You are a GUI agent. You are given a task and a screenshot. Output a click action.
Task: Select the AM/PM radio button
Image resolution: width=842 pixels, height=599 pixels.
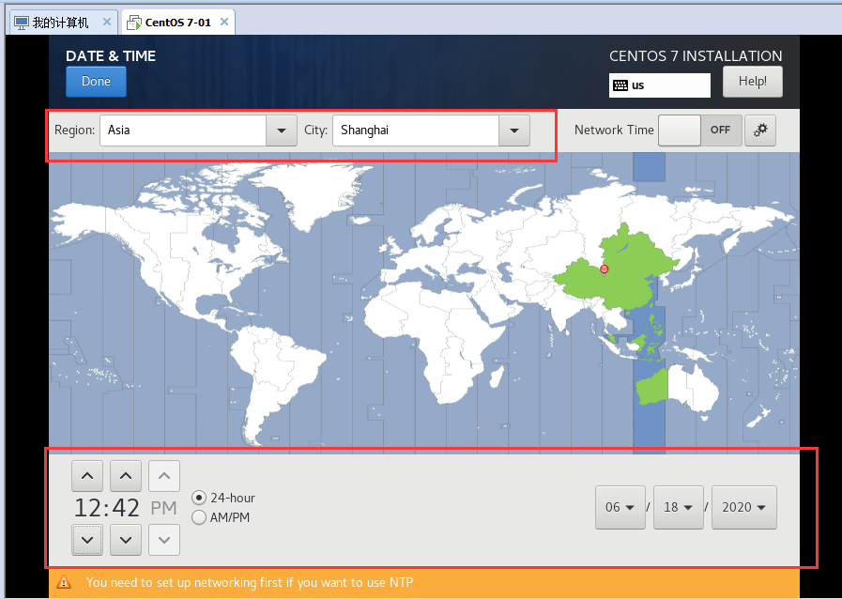(x=199, y=517)
